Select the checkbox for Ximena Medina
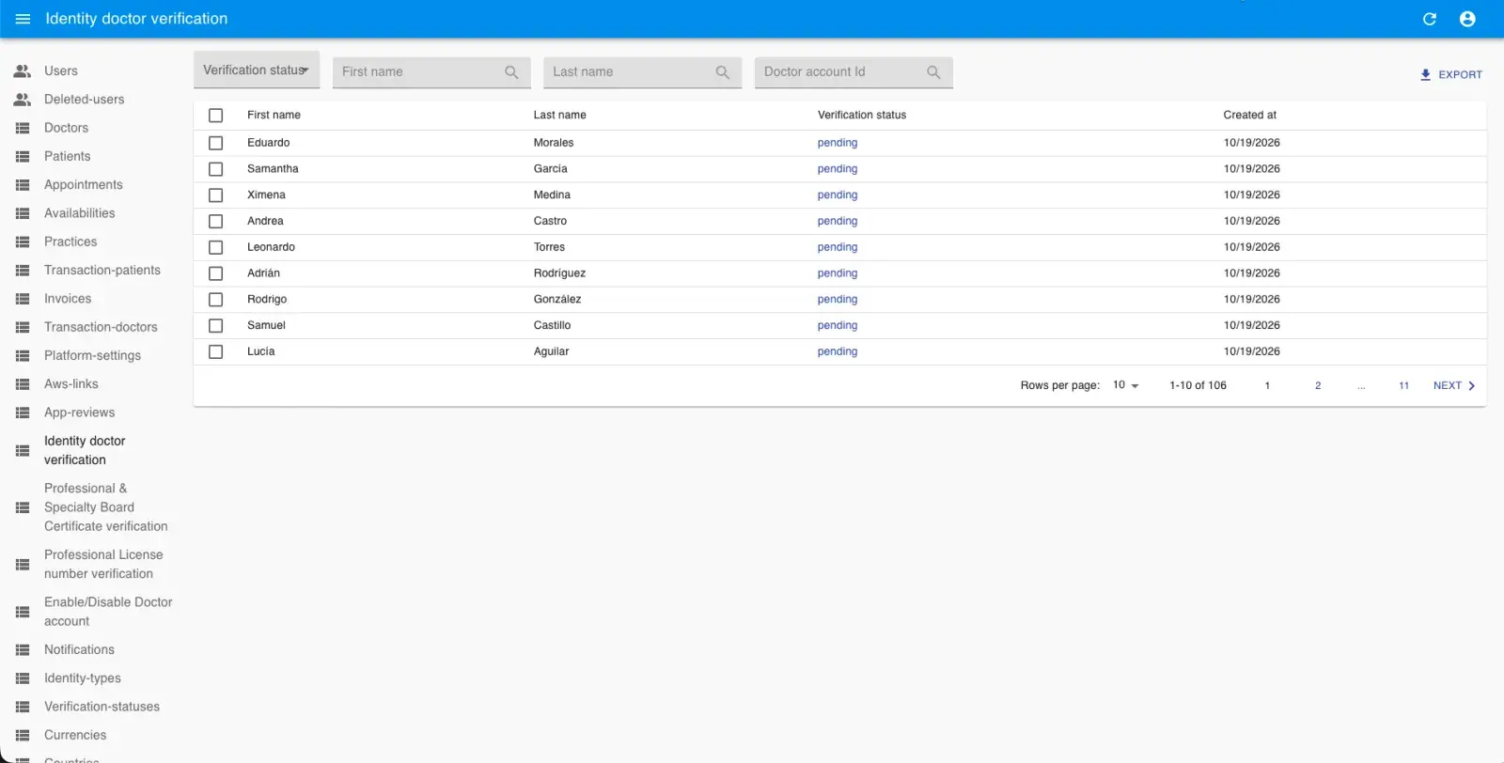1504x763 pixels. [216, 195]
